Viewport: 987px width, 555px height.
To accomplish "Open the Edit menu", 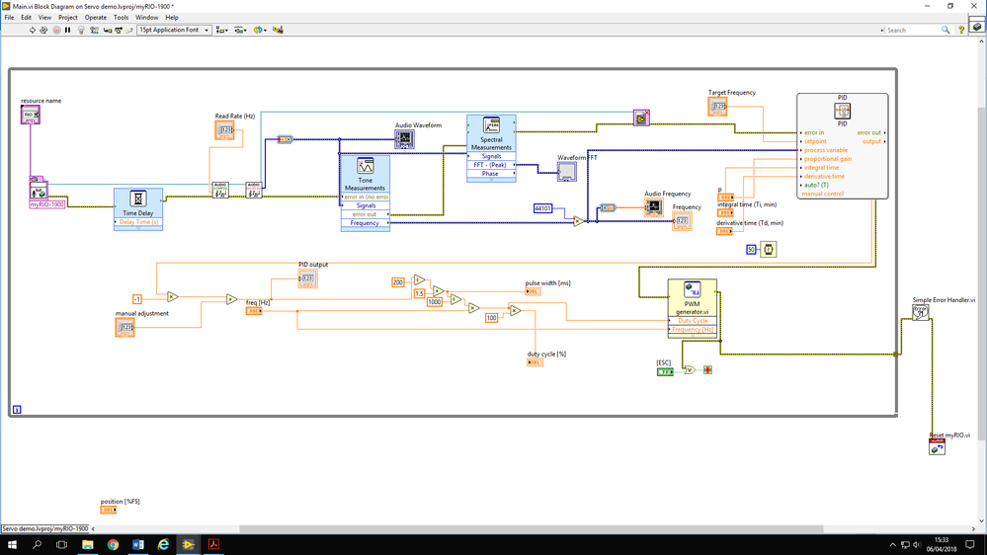I will (x=26, y=18).
